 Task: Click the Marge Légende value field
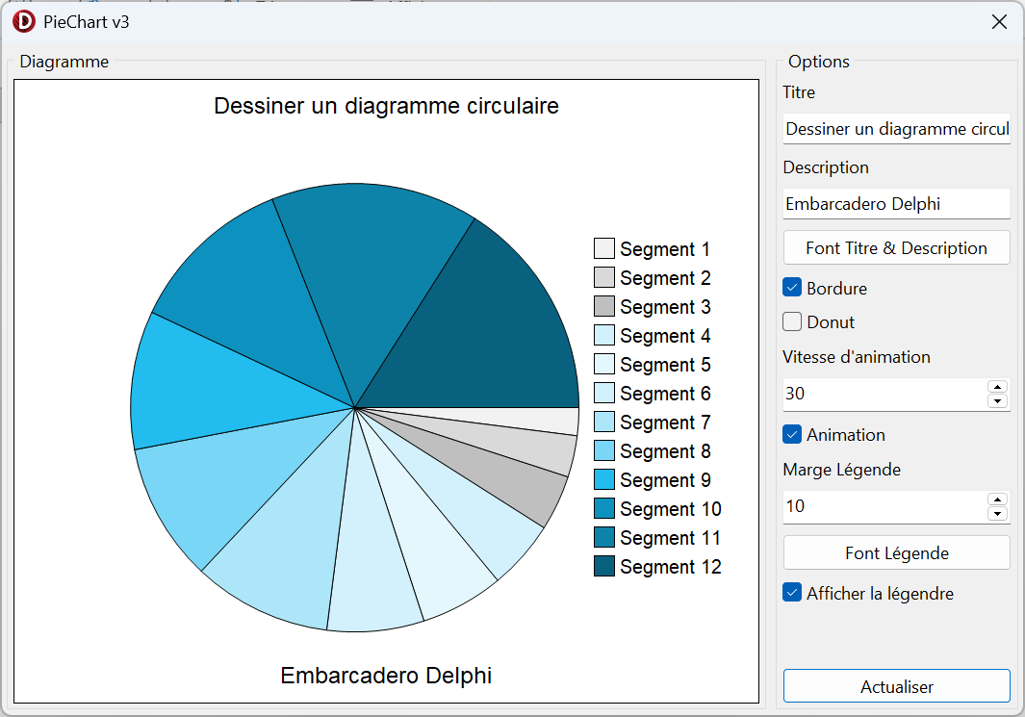pos(884,506)
